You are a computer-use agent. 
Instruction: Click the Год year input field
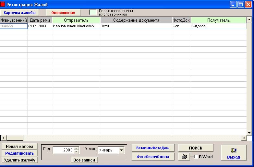63,150
